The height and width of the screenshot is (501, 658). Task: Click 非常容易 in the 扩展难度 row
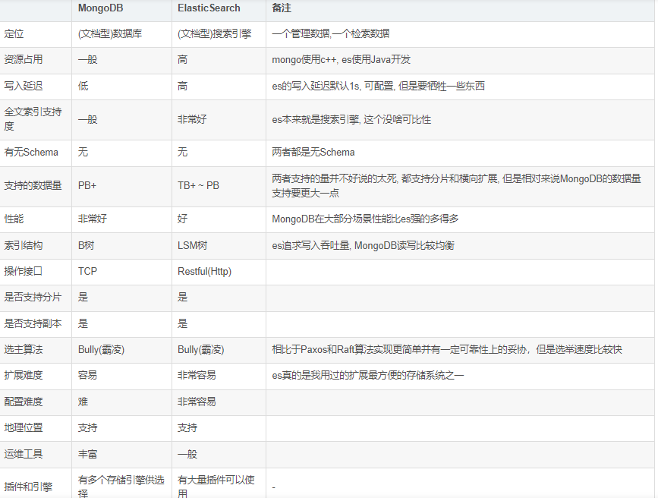197,375
